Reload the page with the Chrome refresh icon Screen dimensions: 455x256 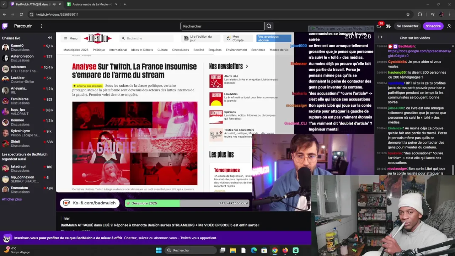[x=21, y=14]
